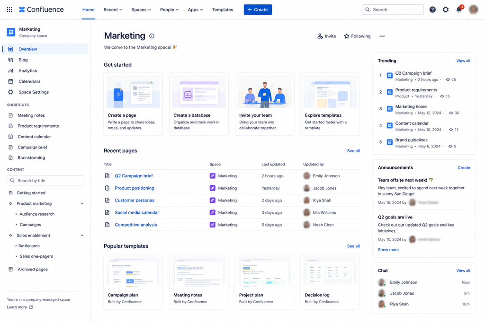Click the Marketing space icon in Product positioning row

tap(213, 188)
